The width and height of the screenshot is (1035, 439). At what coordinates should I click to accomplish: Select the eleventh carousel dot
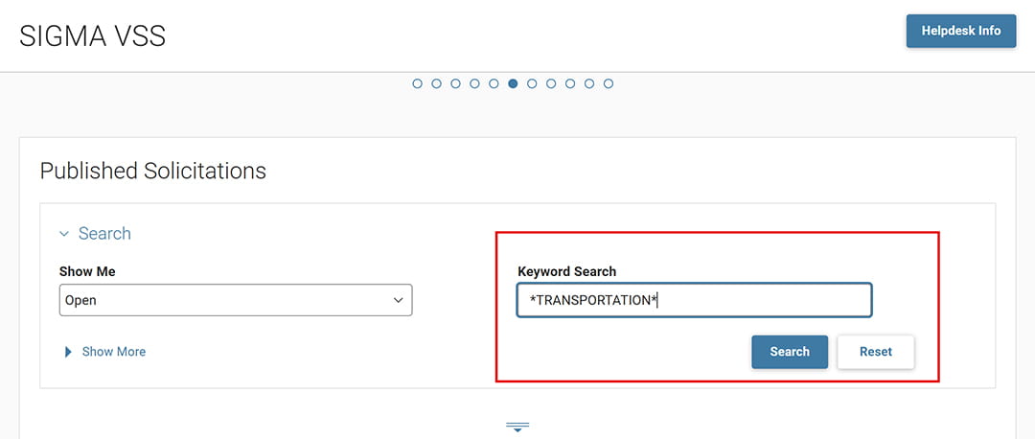coord(609,83)
